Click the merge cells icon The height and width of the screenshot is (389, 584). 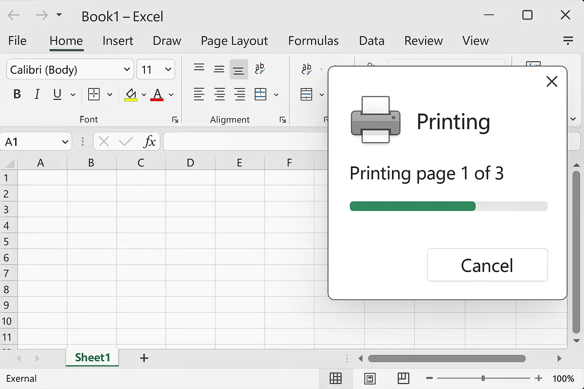point(260,94)
